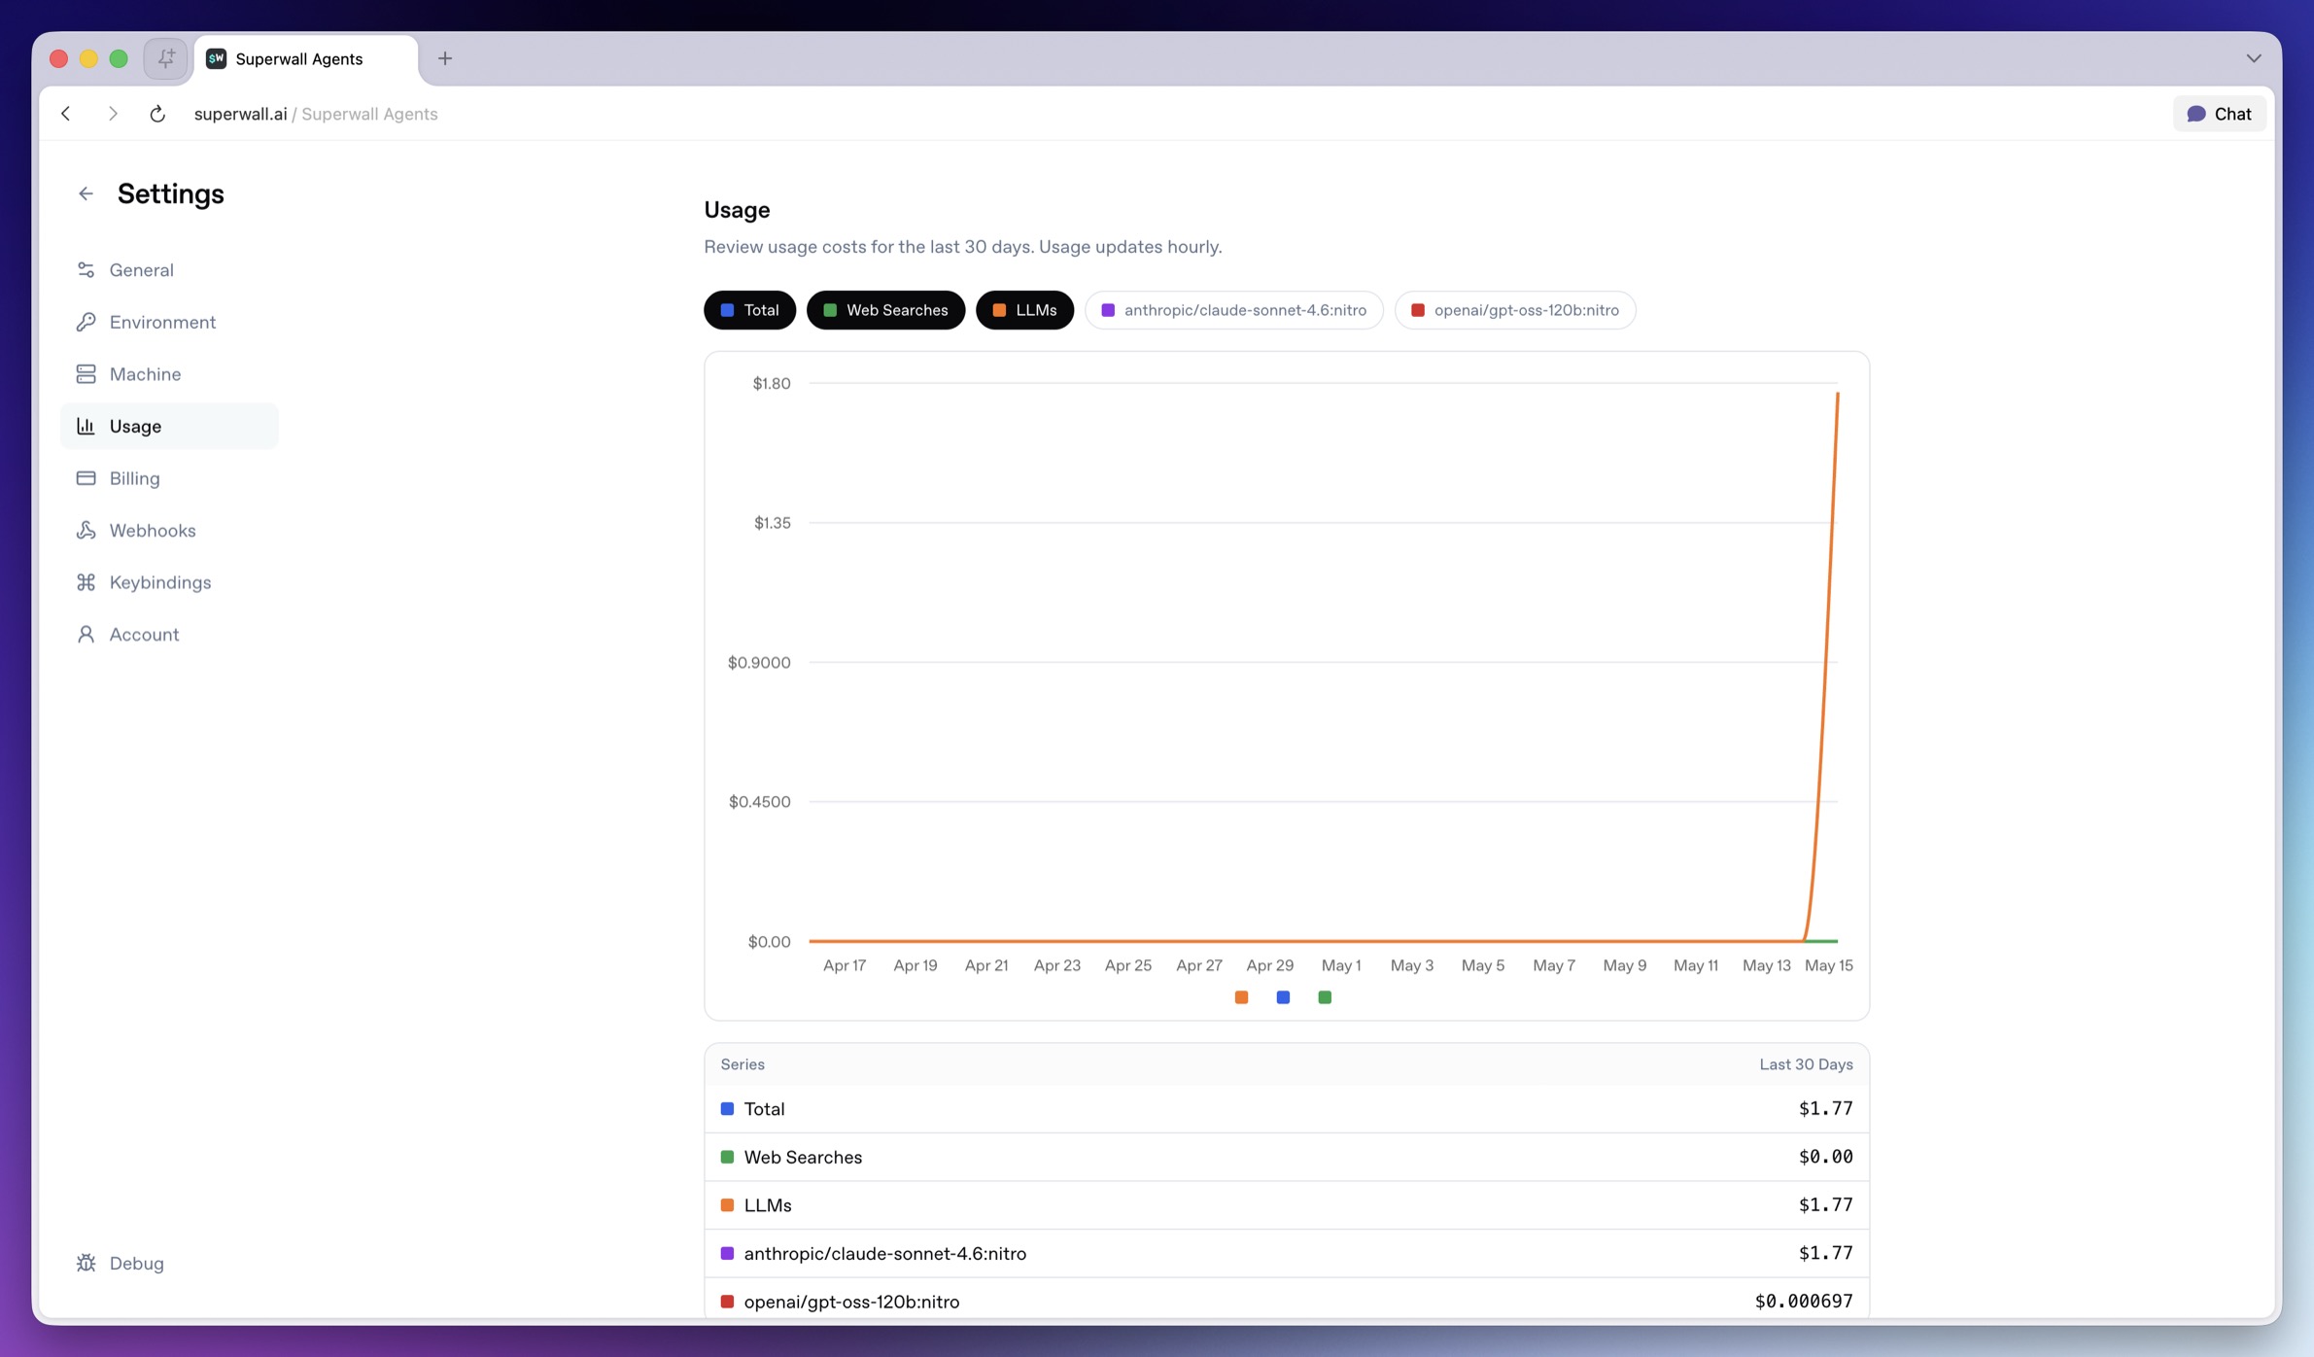2314x1357 pixels.
Task: Click the Settings back arrow icon
Action: click(86, 193)
